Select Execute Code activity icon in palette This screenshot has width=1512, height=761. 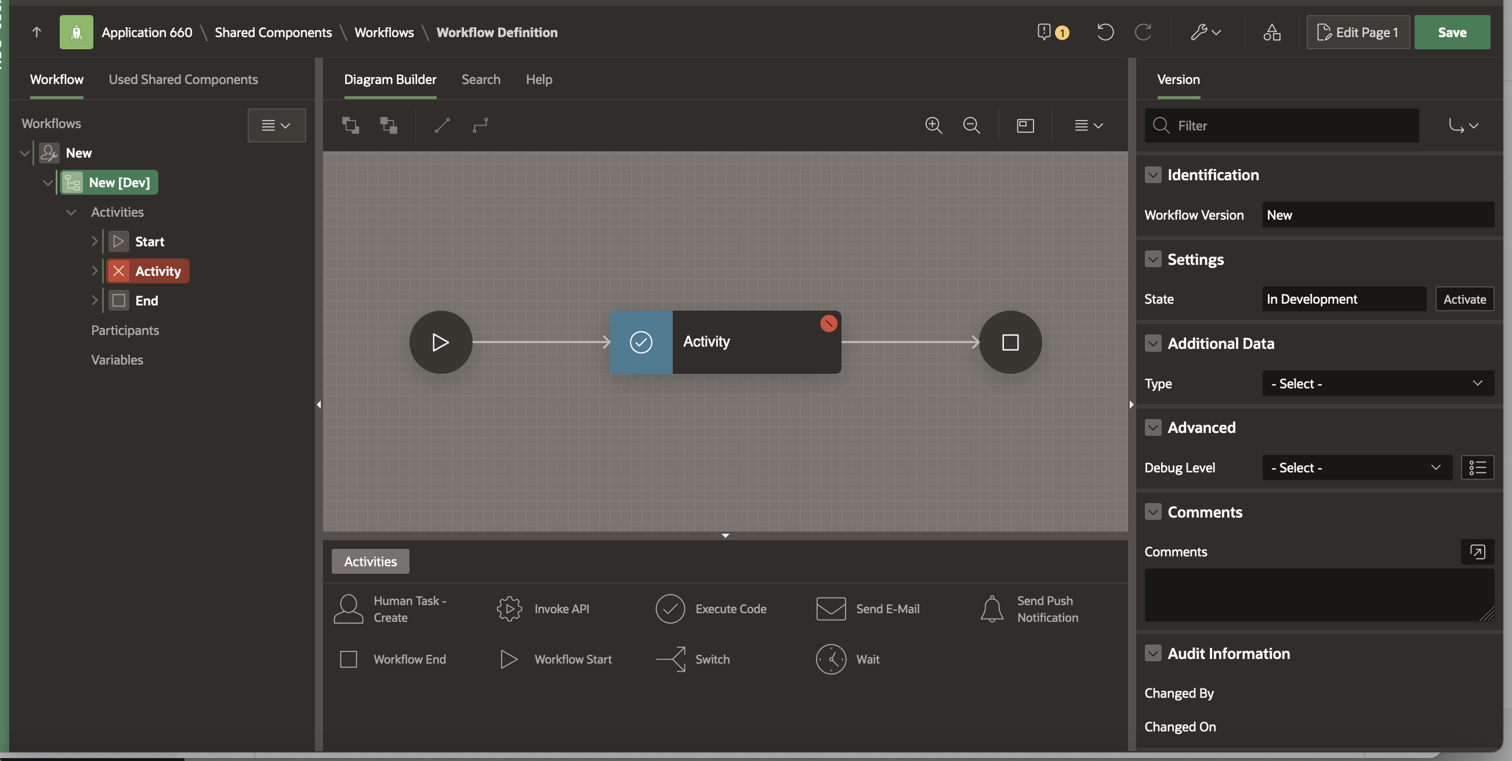point(670,609)
